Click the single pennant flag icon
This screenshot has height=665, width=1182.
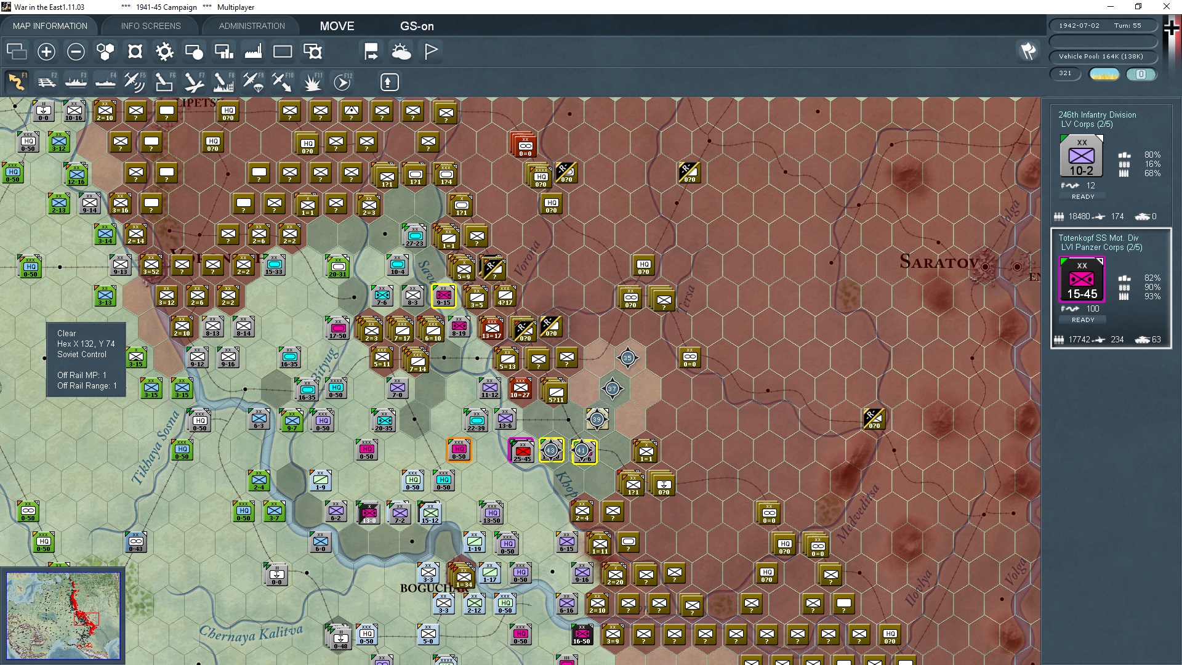click(431, 52)
